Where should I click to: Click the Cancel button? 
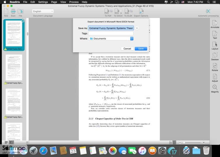coord(127,49)
